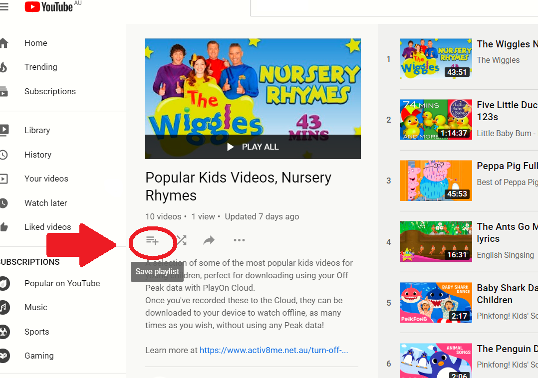The height and width of the screenshot is (378, 538).
Task: Open the hamburger guide menu
Action: point(4,7)
